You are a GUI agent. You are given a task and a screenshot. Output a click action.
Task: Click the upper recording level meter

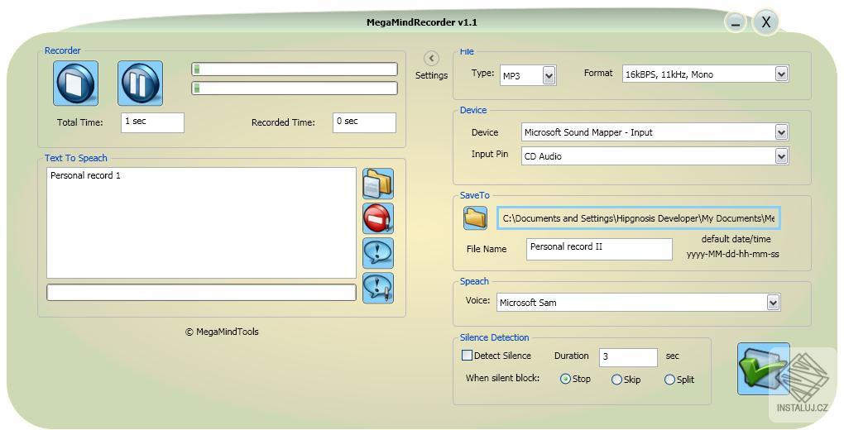pos(295,69)
